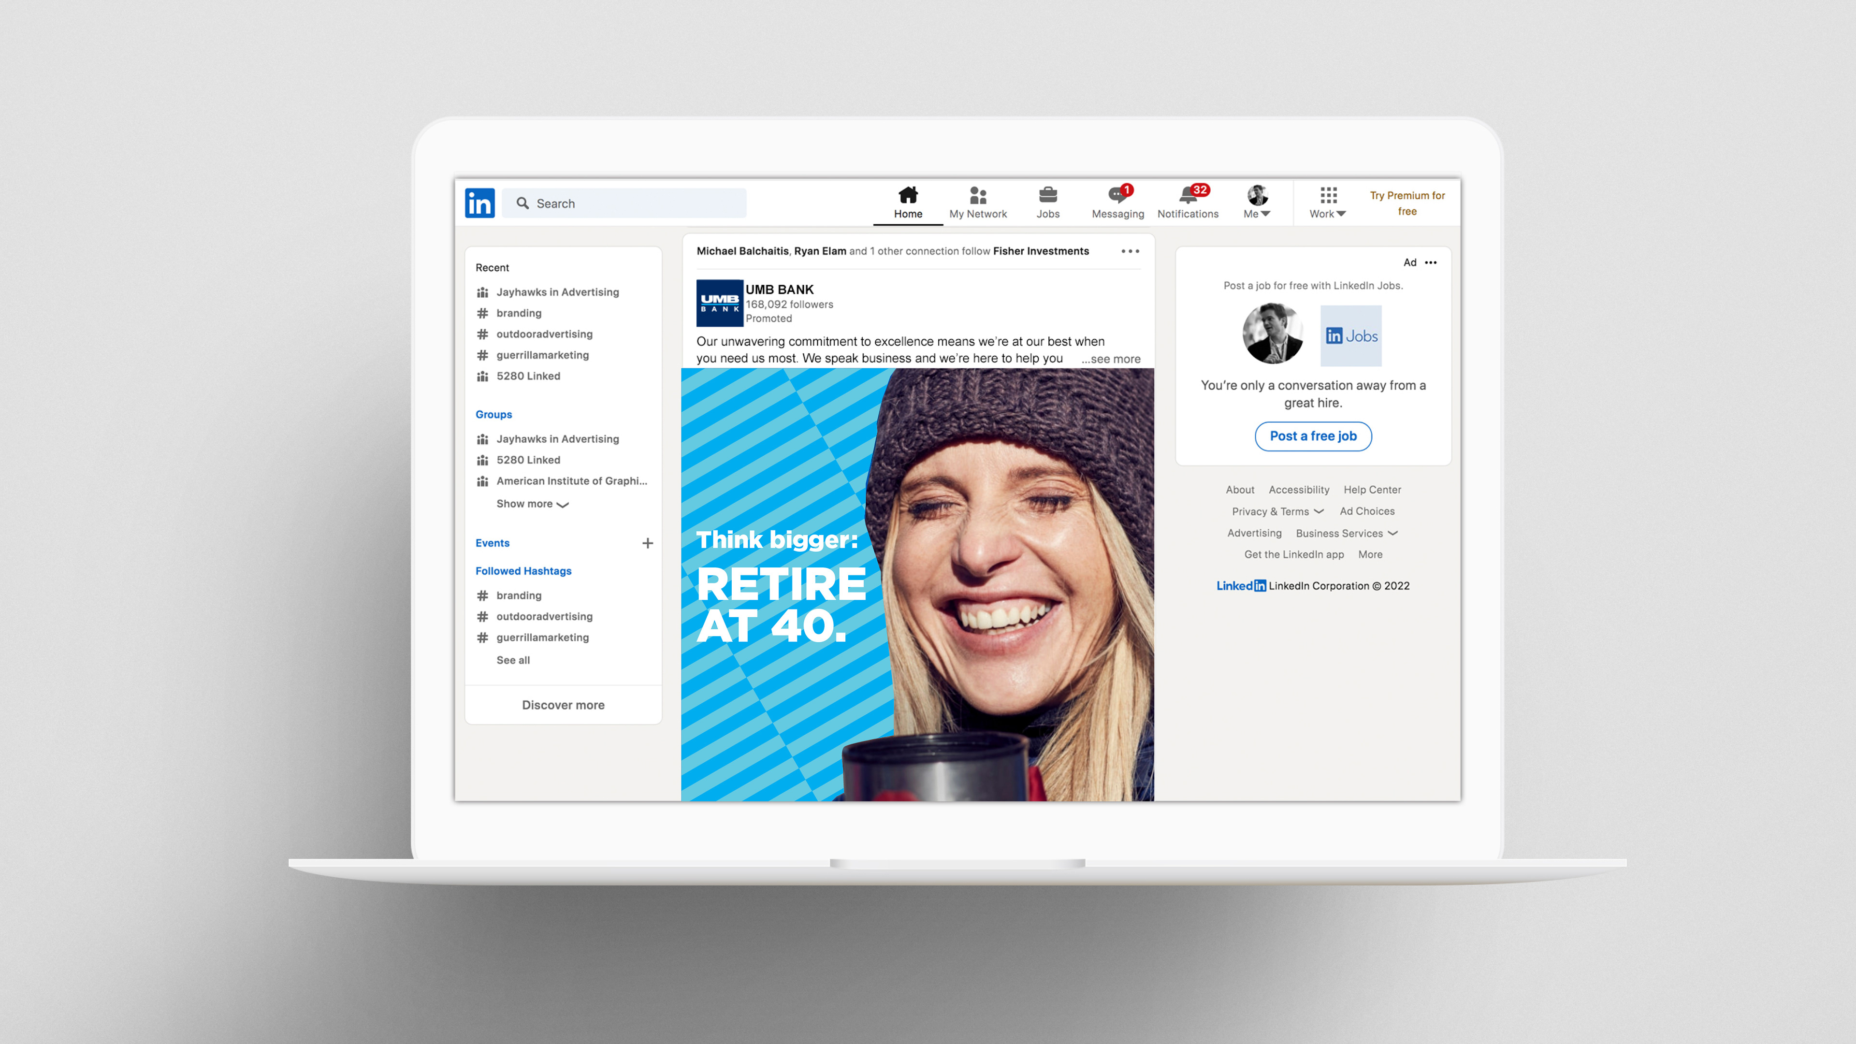Image resolution: width=1856 pixels, height=1044 pixels.
Task: Click the Events plus icon
Action: pos(647,543)
